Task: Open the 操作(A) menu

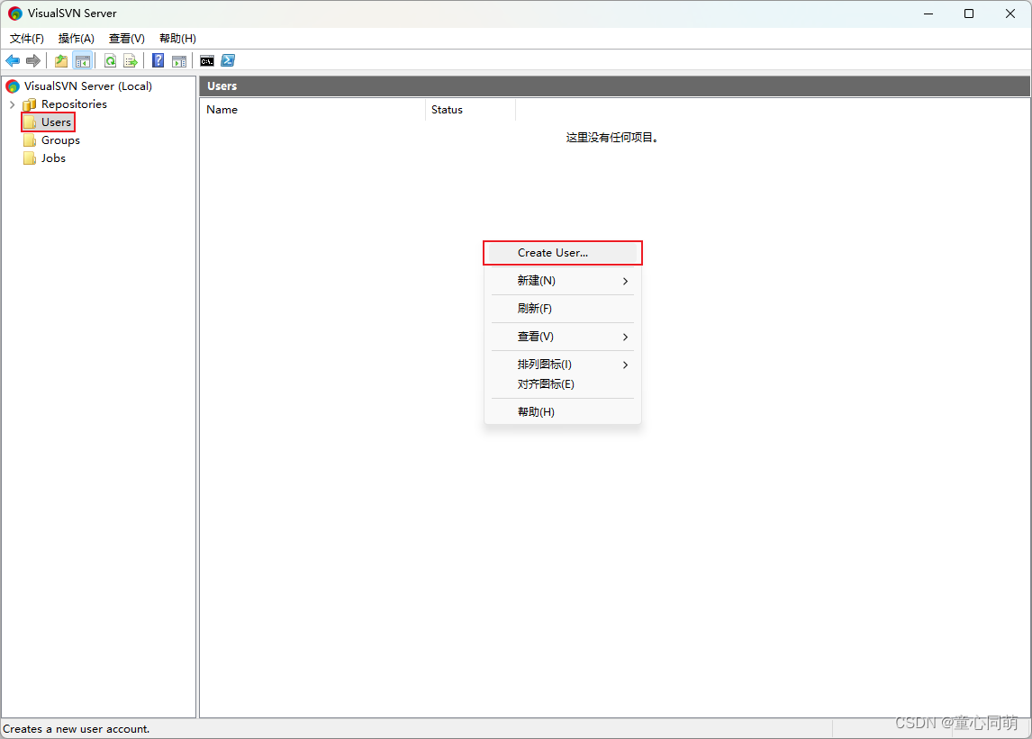Action: pos(77,38)
